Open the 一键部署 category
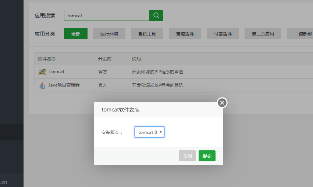This screenshot has height=187, width=313. pos(300,34)
